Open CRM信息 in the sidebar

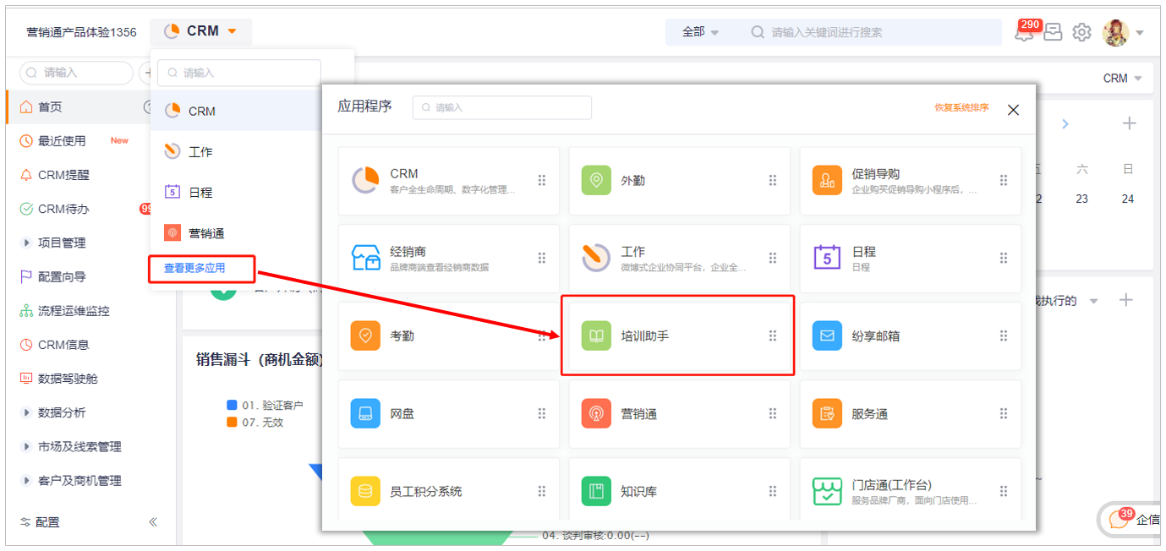[x=63, y=344]
